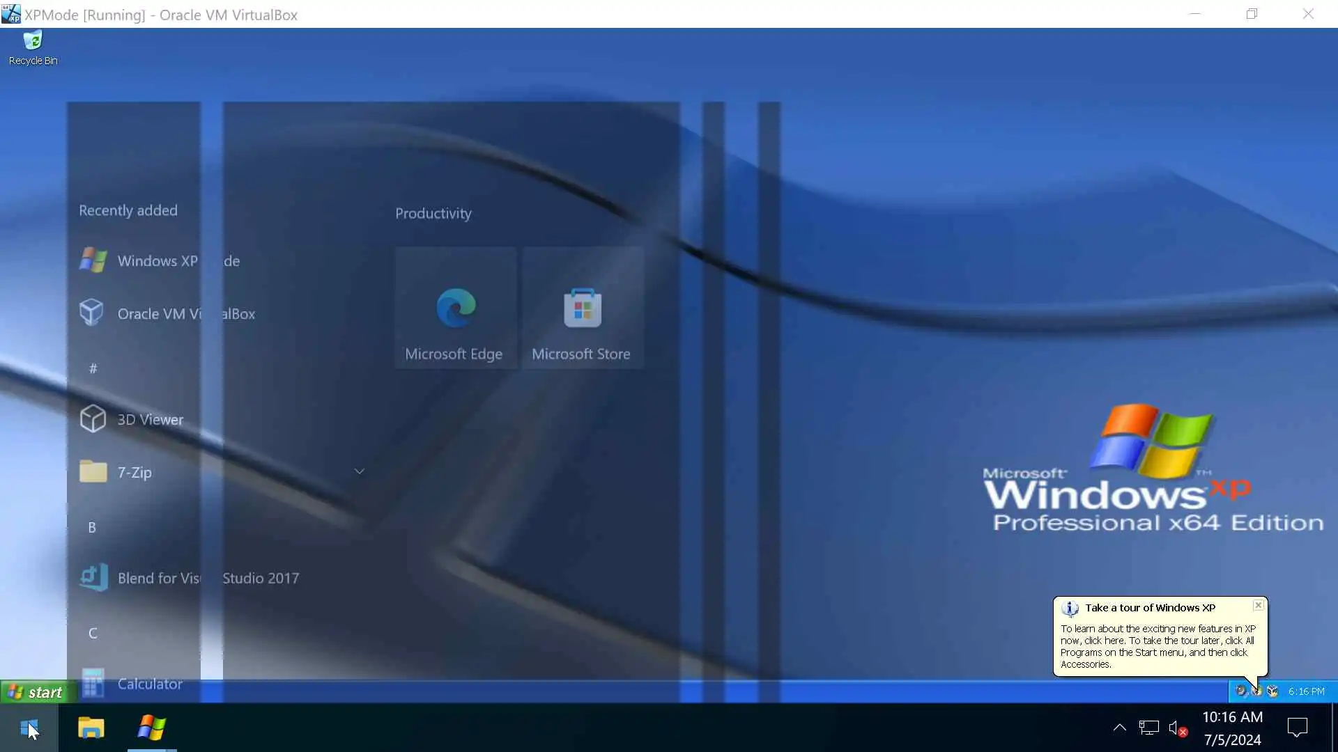The width and height of the screenshot is (1338, 752).
Task: Click the Take a tour of Windows XP balloon
Action: (x=1157, y=639)
